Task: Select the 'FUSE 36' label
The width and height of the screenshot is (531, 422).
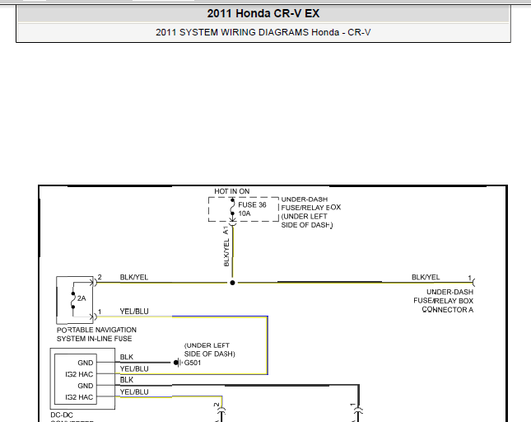Action: pyautogui.click(x=252, y=204)
